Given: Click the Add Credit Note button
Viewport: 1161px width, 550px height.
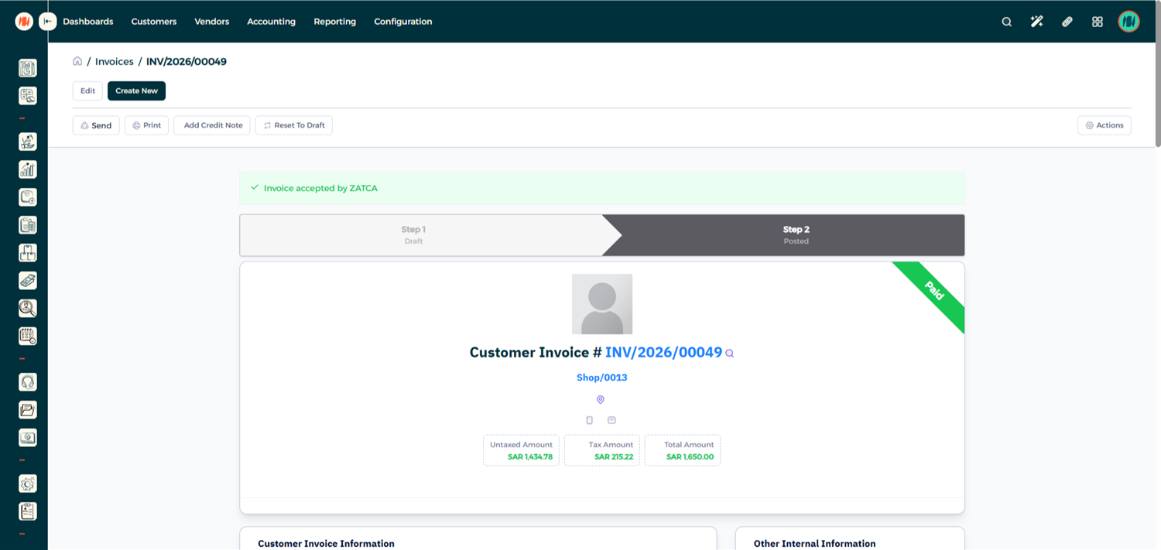Looking at the screenshot, I should (x=213, y=125).
